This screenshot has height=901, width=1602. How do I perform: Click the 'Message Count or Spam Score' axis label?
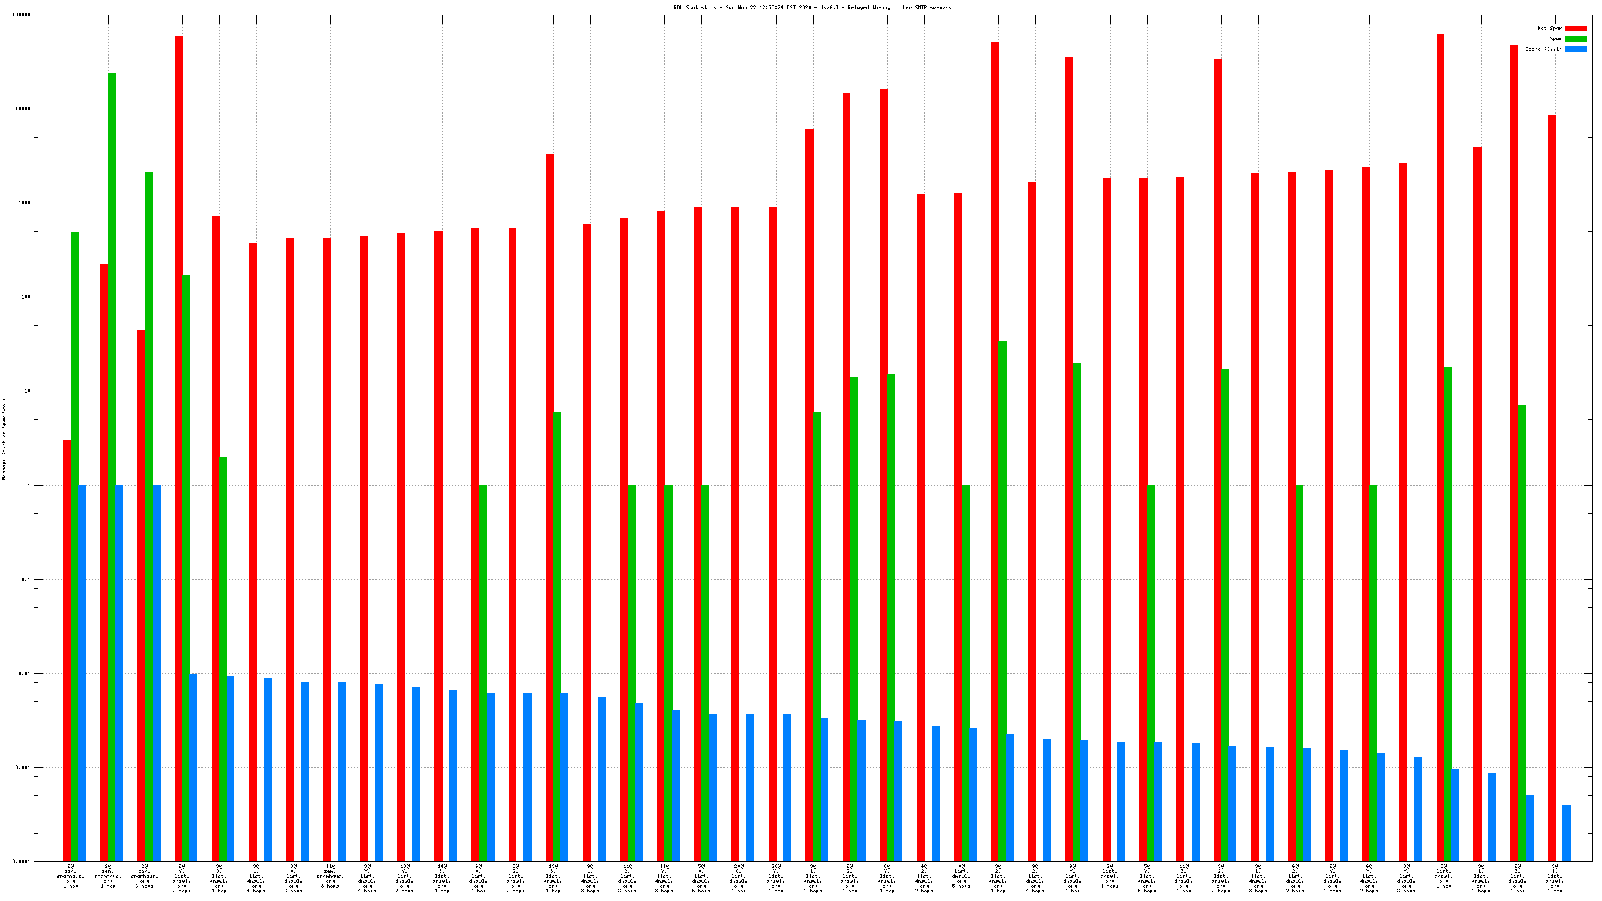click(x=4, y=439)
